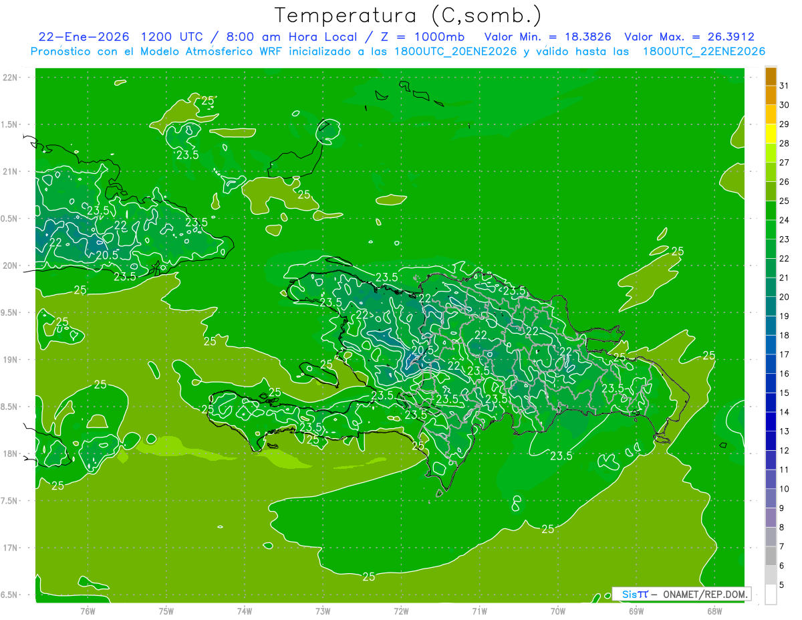Pick the brown-orange swatch above 31
Viewport: 802px width, 620px height.
pyautogui.click(x=771, y=76)
